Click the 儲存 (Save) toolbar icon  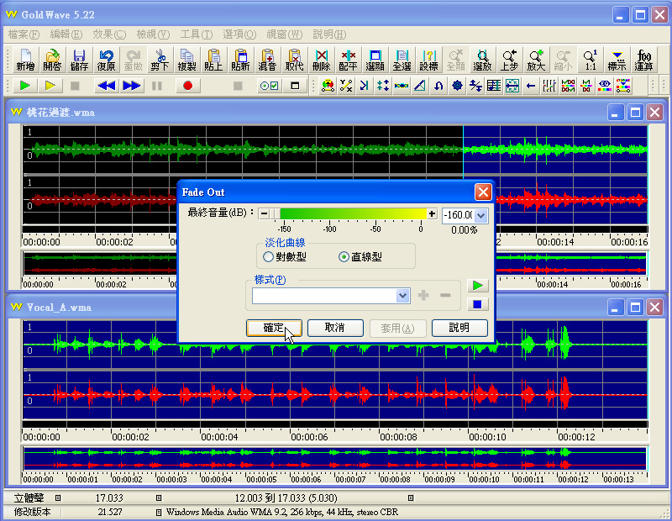79,60
